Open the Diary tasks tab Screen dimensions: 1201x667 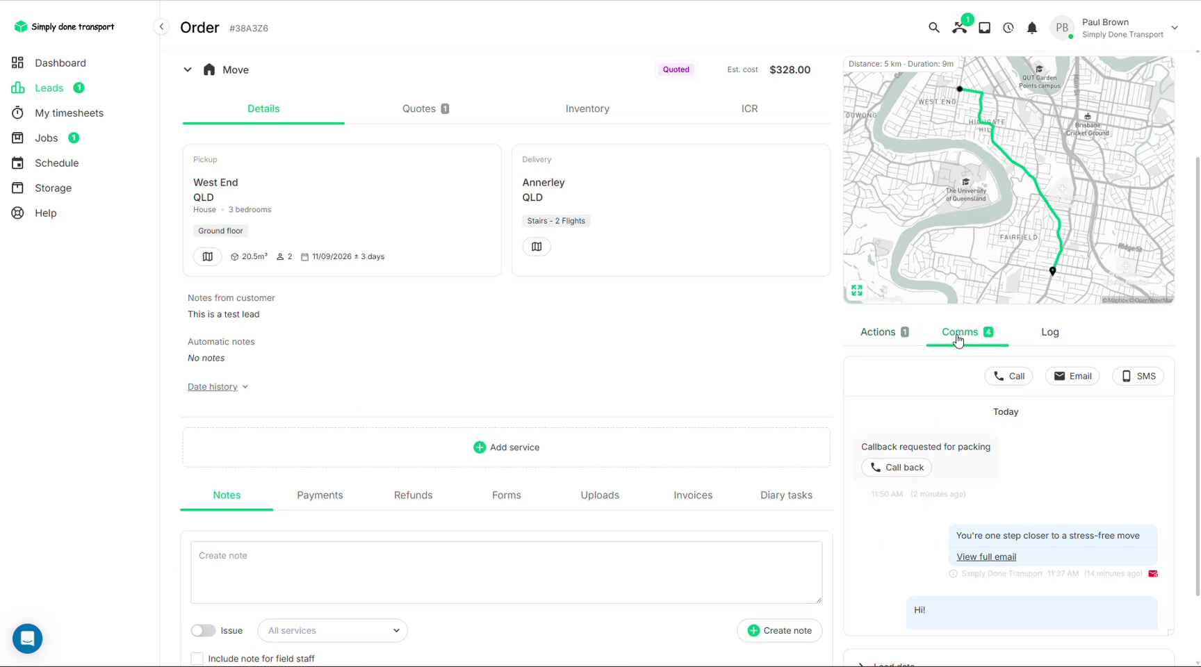pyautogui.click(x=786, y=495)
